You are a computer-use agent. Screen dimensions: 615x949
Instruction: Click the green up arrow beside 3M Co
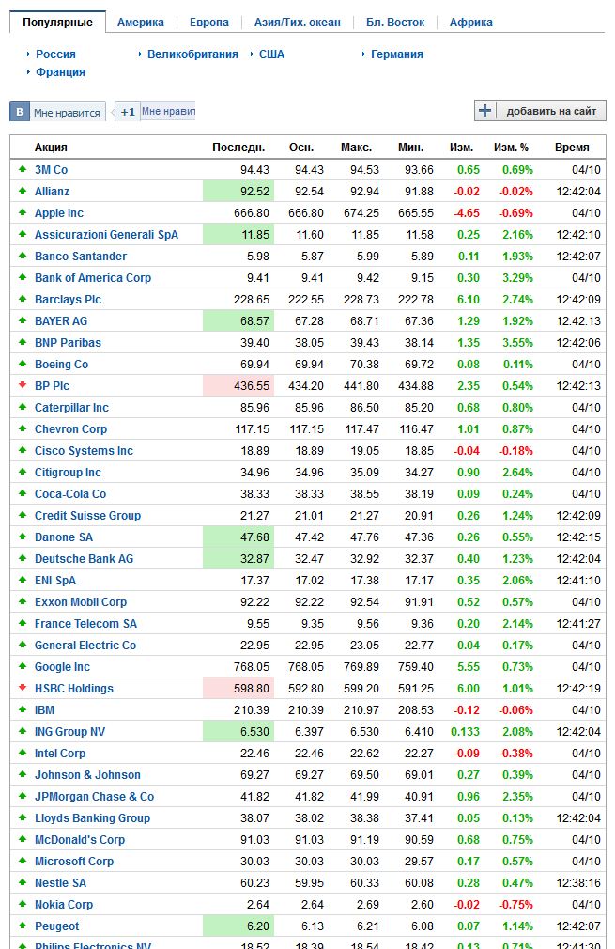pos(22,169)
